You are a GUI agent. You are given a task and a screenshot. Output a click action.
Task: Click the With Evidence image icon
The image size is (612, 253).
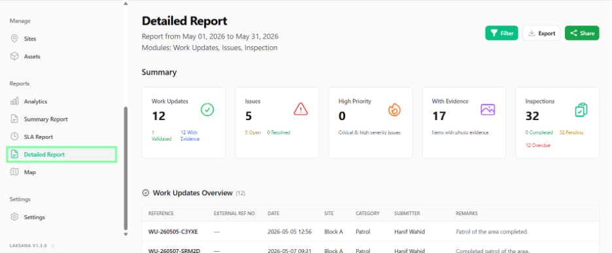488,110
